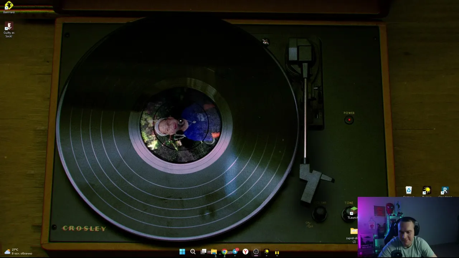
Task: Select the Recycle Bin desktop icon
Action: click(409, 191)
